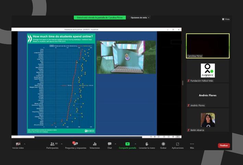Click the red Finalizar button
Viewport: 243px width, 165px height.
click(224, 145)
